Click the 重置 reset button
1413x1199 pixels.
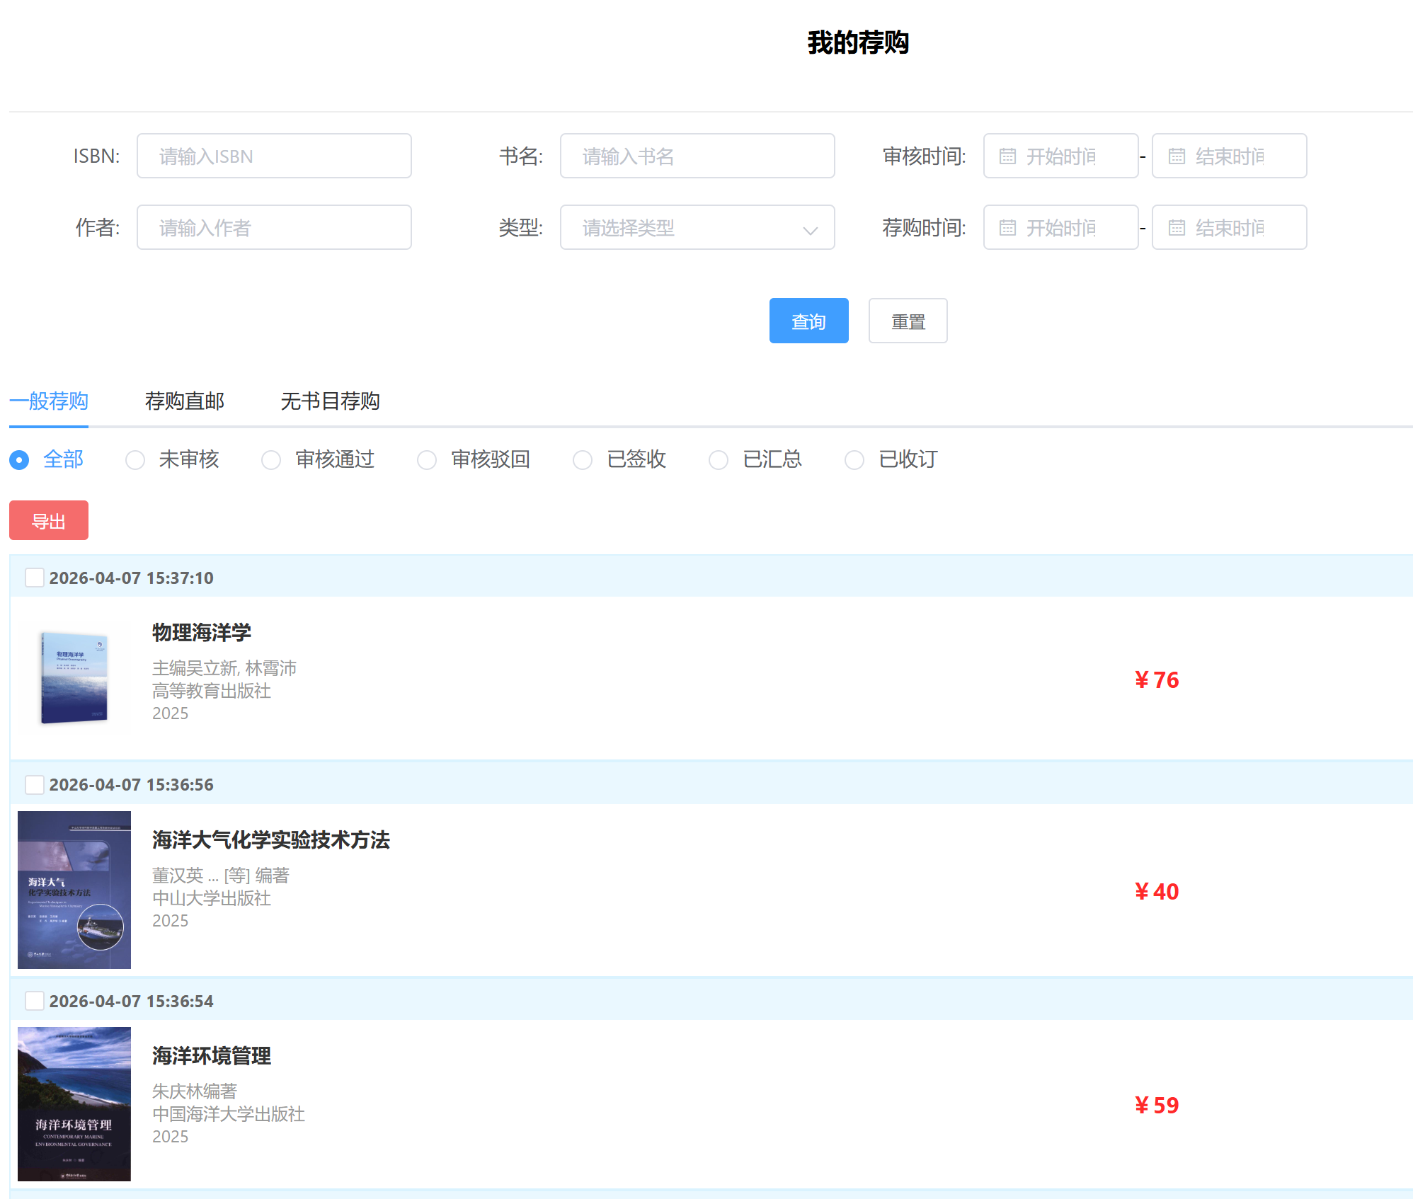[908, 321]
